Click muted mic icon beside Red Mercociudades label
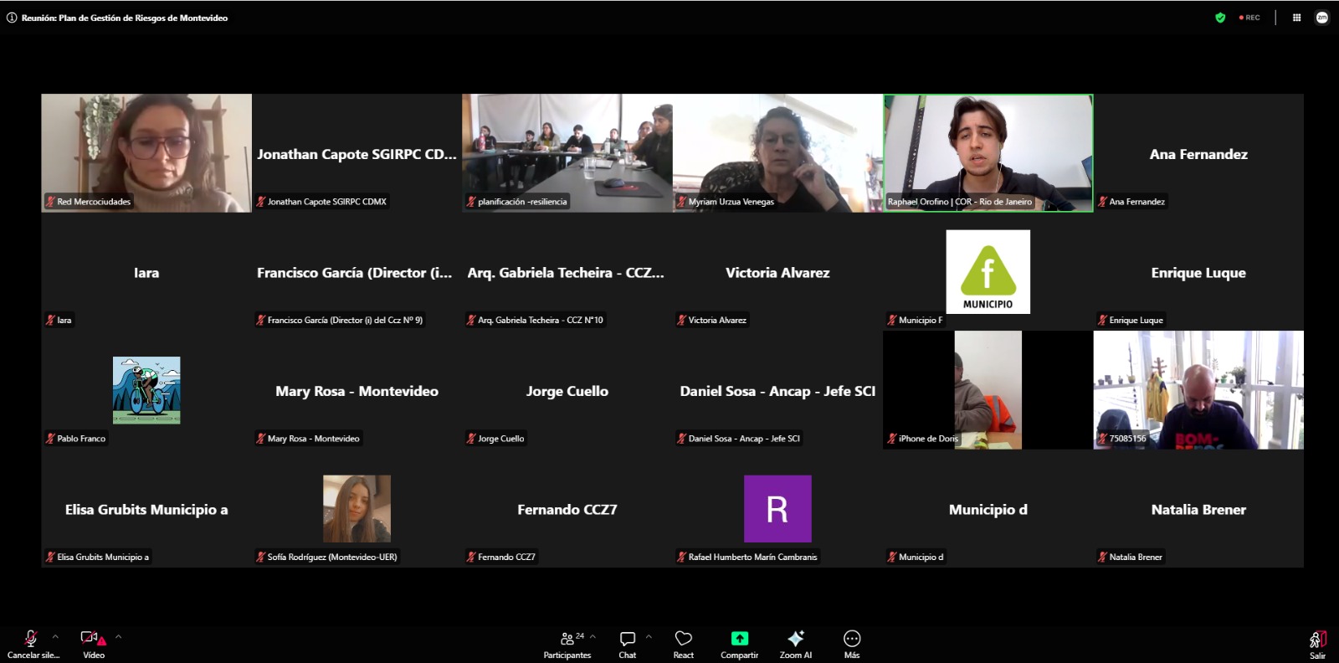Screen dimensions: 1339x663 pyautogui.click(x=50, y=202)
